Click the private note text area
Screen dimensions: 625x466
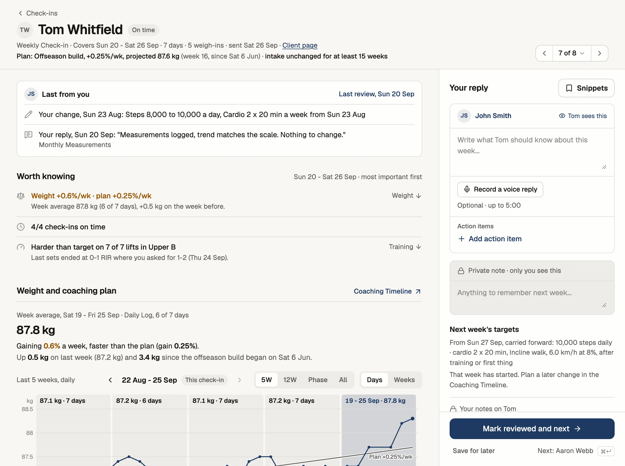(x=532, y=298)
